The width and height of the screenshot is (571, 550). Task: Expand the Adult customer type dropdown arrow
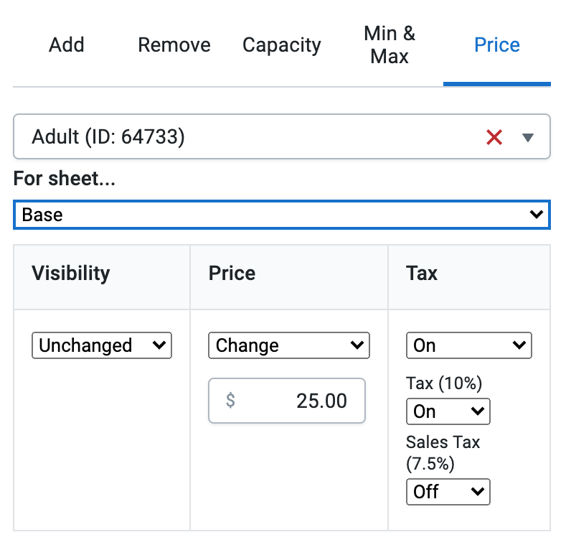tap(528, 137)
